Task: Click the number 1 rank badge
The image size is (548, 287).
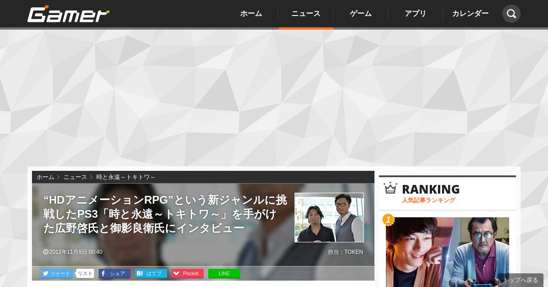Action: (x=388, y=220)
